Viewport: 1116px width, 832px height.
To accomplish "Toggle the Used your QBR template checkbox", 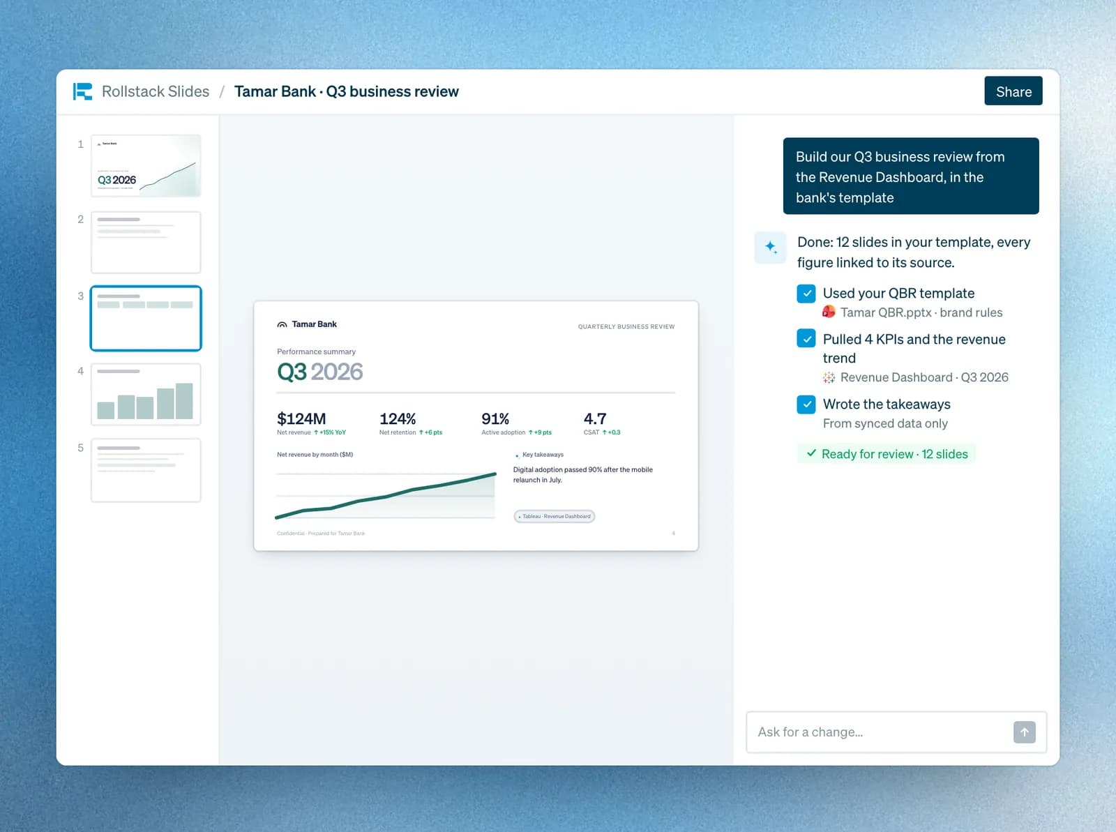I will click(x=806, y=294).
